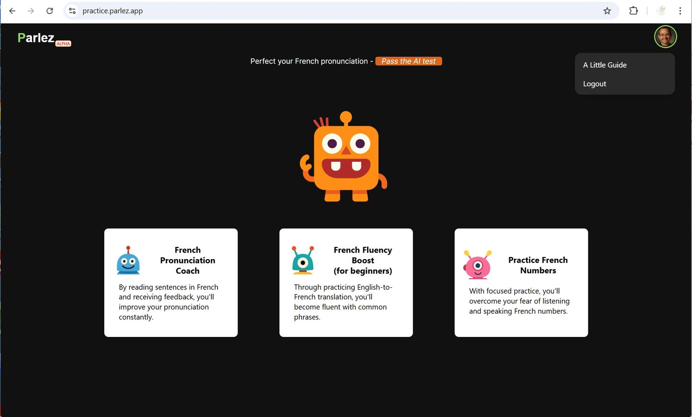View site information icon in address bar

click(x=72, y=11)
